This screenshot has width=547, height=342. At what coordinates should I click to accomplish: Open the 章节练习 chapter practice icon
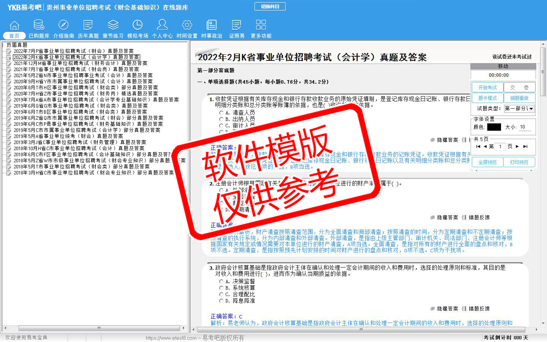113,25
